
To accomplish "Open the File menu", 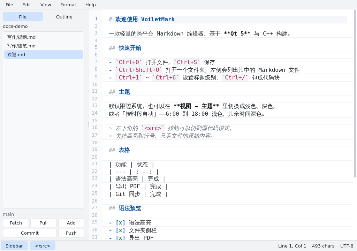I will click(9, 5).
